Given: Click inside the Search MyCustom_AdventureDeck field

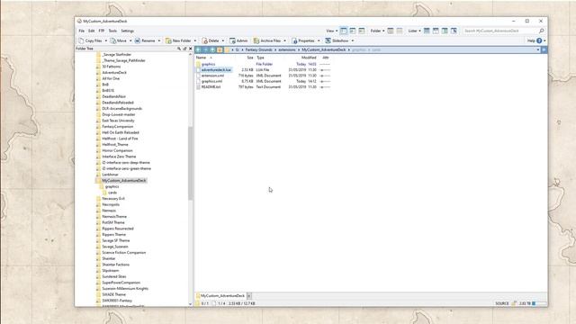Looking at the screenshot, I should coord(499,31).
